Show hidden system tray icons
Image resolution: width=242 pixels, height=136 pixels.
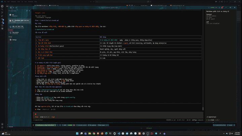(224, 134)
